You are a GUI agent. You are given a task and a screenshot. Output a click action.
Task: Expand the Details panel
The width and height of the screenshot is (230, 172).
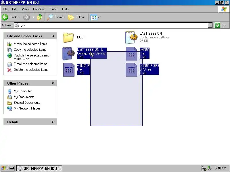pos(53,122)
